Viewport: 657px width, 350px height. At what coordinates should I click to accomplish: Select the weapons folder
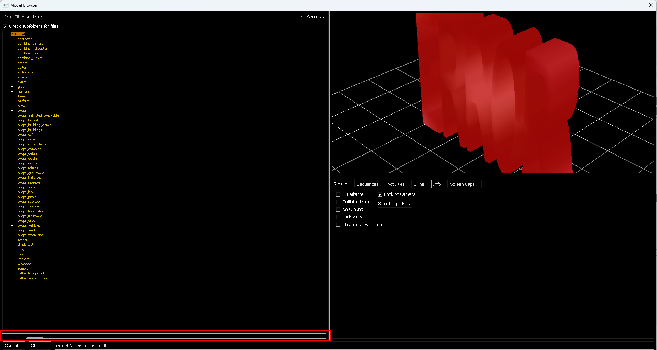pyautogui.click(x=24, y=264)
